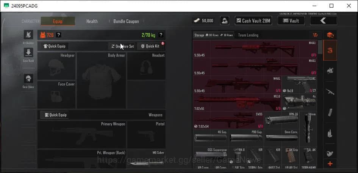Switch to the Team Lending tab

pyautogui.click(x=248, y=35)
